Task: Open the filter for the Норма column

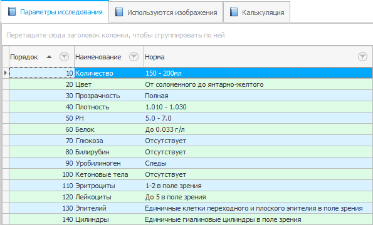Action: coord(362,57)
